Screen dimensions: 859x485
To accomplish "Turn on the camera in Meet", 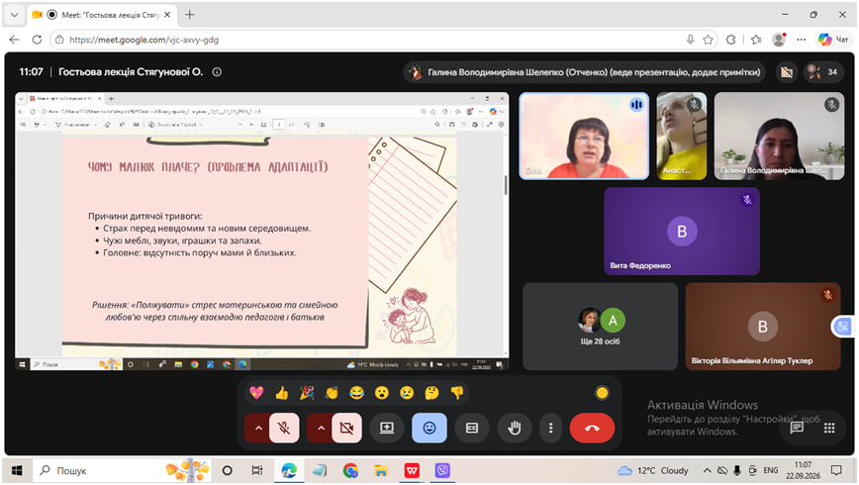I will [346, 428].
